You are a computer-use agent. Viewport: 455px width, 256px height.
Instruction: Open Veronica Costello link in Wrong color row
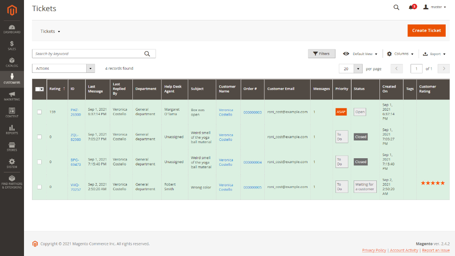tap(226, 187)
